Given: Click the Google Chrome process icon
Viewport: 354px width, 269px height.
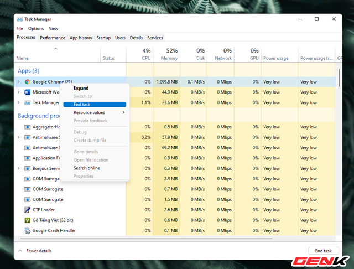Looking at the screenshot, I should click(27, 82).
